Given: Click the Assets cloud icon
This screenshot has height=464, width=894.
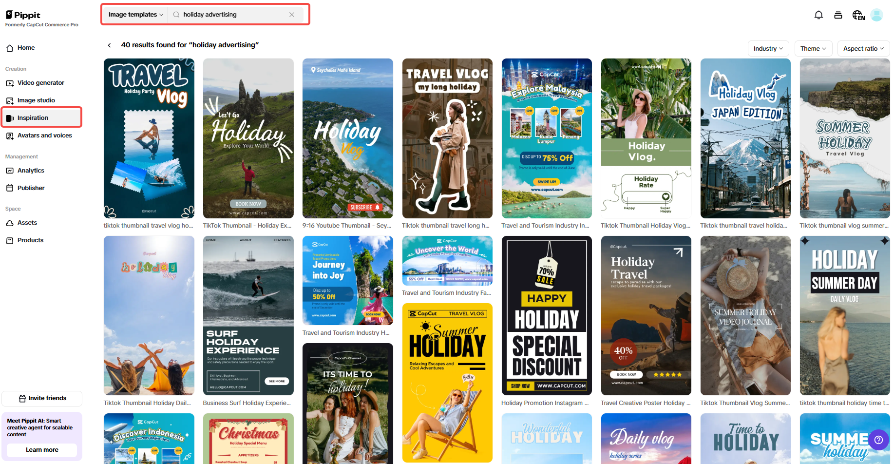Looking at the screenshot, I should pos(10,223).
